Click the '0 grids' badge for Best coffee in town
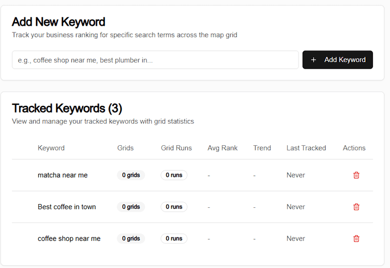The height and width of the screenshot is (268, 390). [131, 207]
